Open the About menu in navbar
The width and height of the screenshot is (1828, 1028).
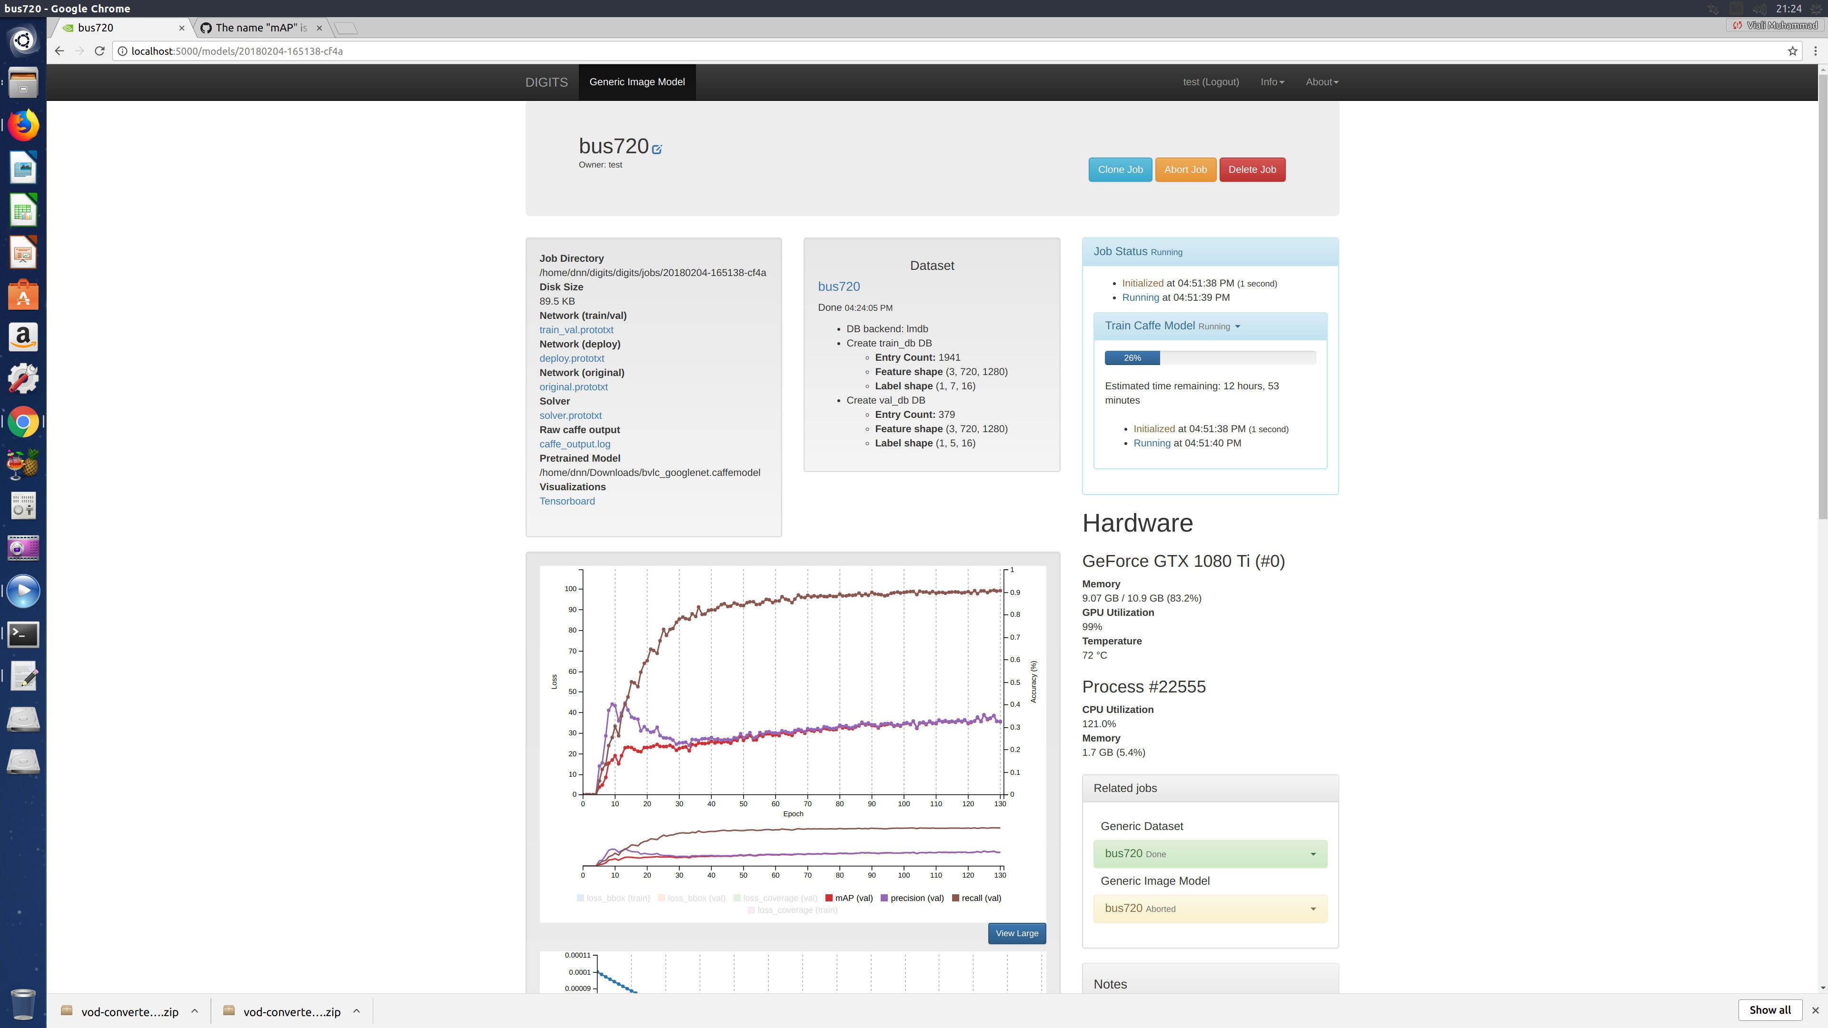[1321, 81]
